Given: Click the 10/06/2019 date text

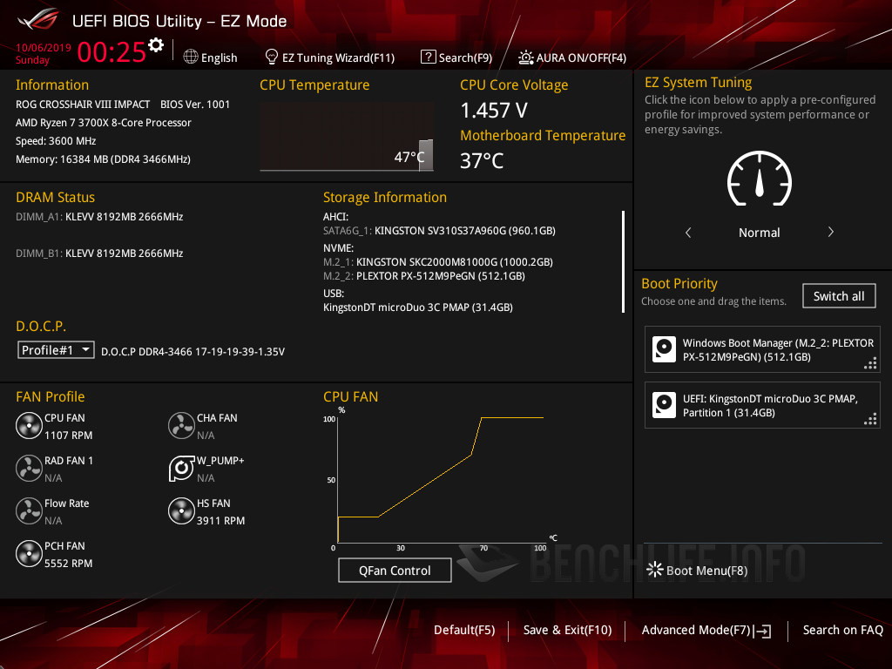Looking at the screenshot, I should tap(44, 47).
